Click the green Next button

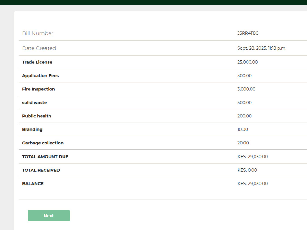tap(49, 216)
